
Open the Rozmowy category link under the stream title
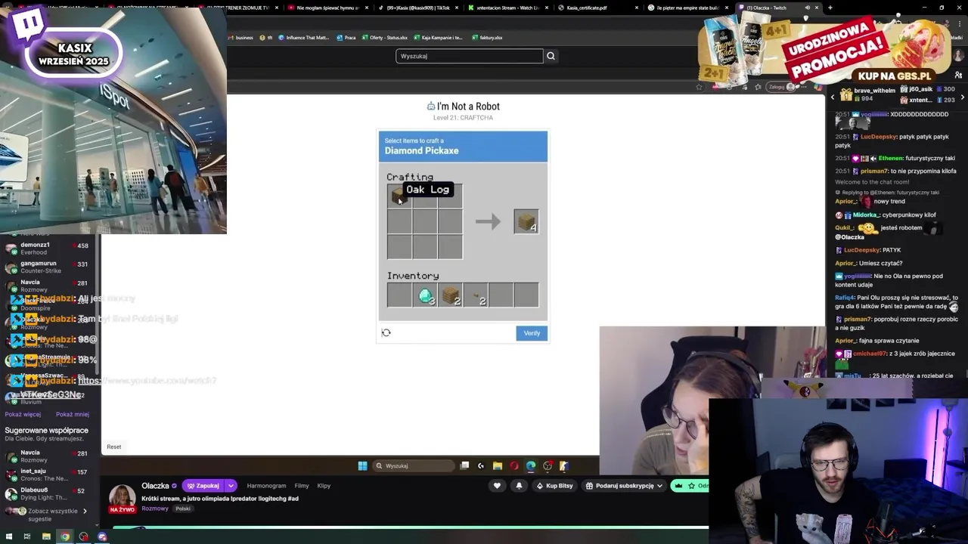tap(155, 508)
